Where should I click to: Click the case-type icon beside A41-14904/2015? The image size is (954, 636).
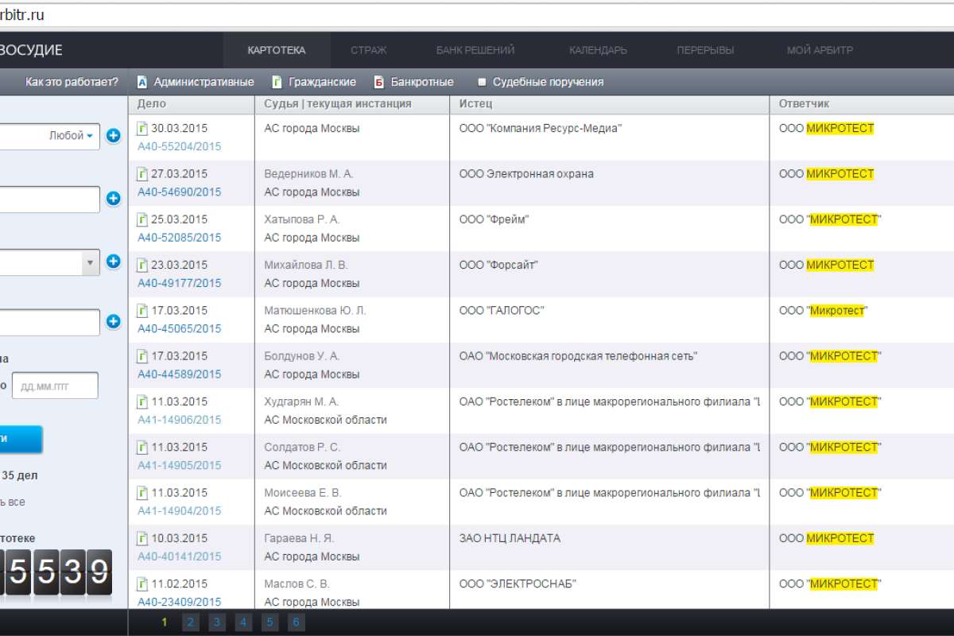click(x=142, y=493)
